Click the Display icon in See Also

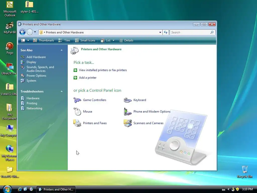(x=22, y=62)
